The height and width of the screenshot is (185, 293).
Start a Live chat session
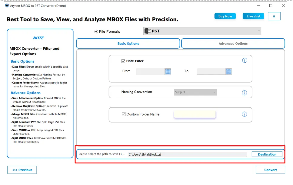coord(253,16)
